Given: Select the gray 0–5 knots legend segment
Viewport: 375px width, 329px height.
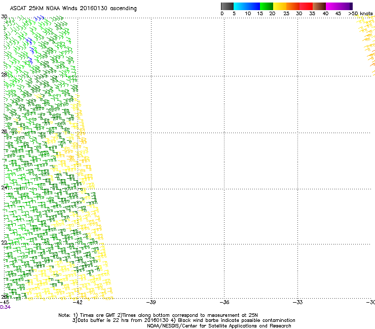Looking at the screenshot, I should [227, 6].
